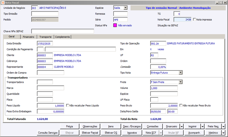Click the pink Status NFe color indicator
228x137 pixels.
pyautogui.click(x=115, y=25)
